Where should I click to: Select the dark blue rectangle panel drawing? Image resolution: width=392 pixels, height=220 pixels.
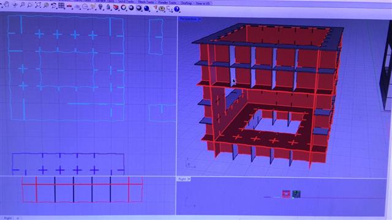point(68,164)
